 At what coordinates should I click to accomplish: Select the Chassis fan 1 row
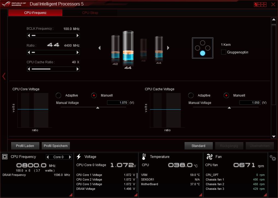pos(235,179)
